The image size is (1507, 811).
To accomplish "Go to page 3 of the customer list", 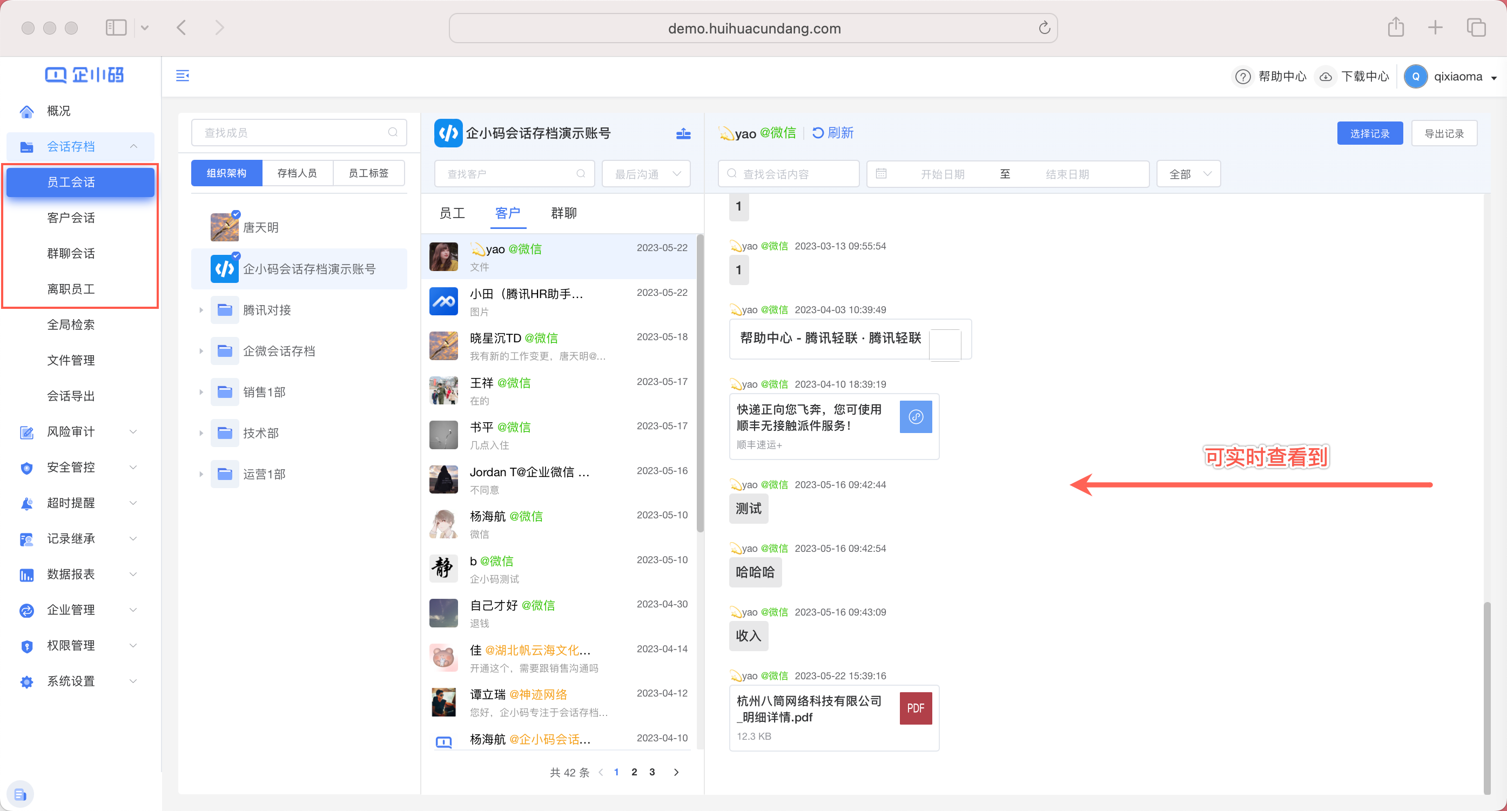I will (x=652, y=773).
